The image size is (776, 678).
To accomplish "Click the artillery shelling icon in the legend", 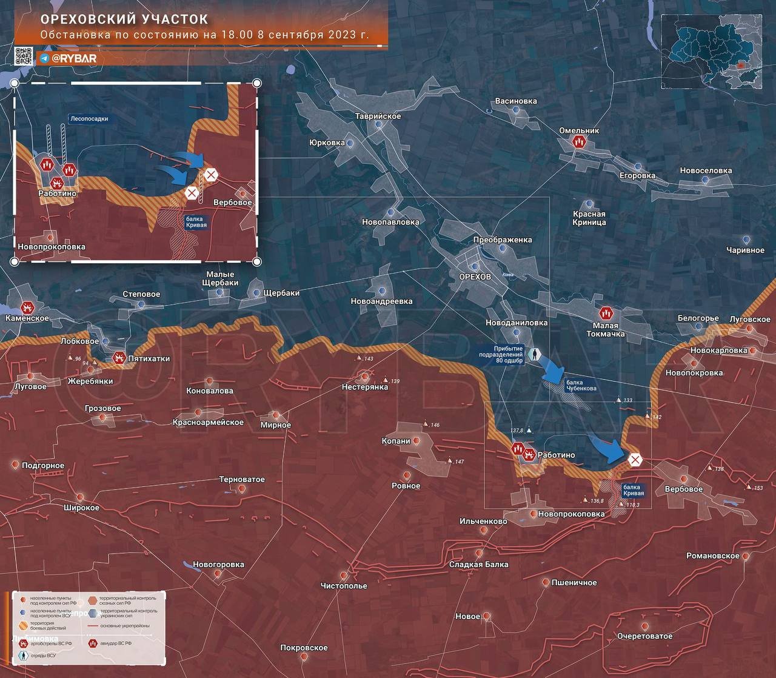I will pos(24,643).
